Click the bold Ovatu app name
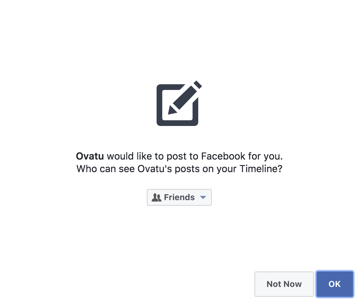This screenshot has width=360, height=303. coord(90,156)
